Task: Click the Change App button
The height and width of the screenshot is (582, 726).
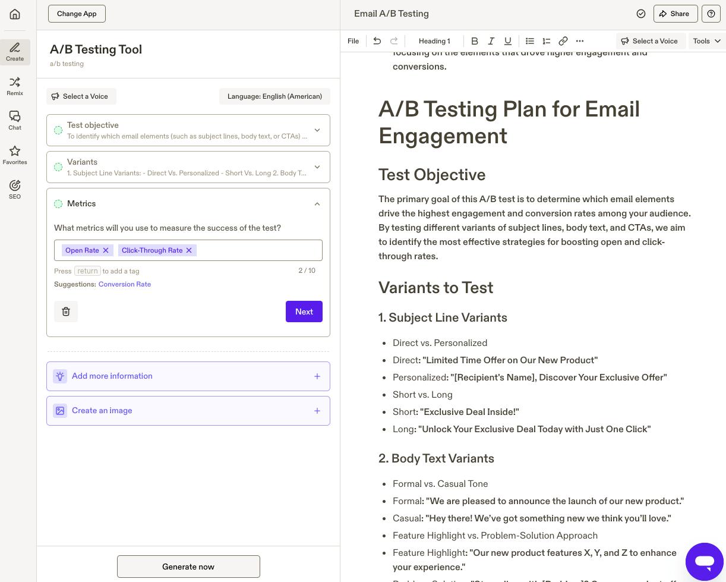Action: (x=77, y=14)
